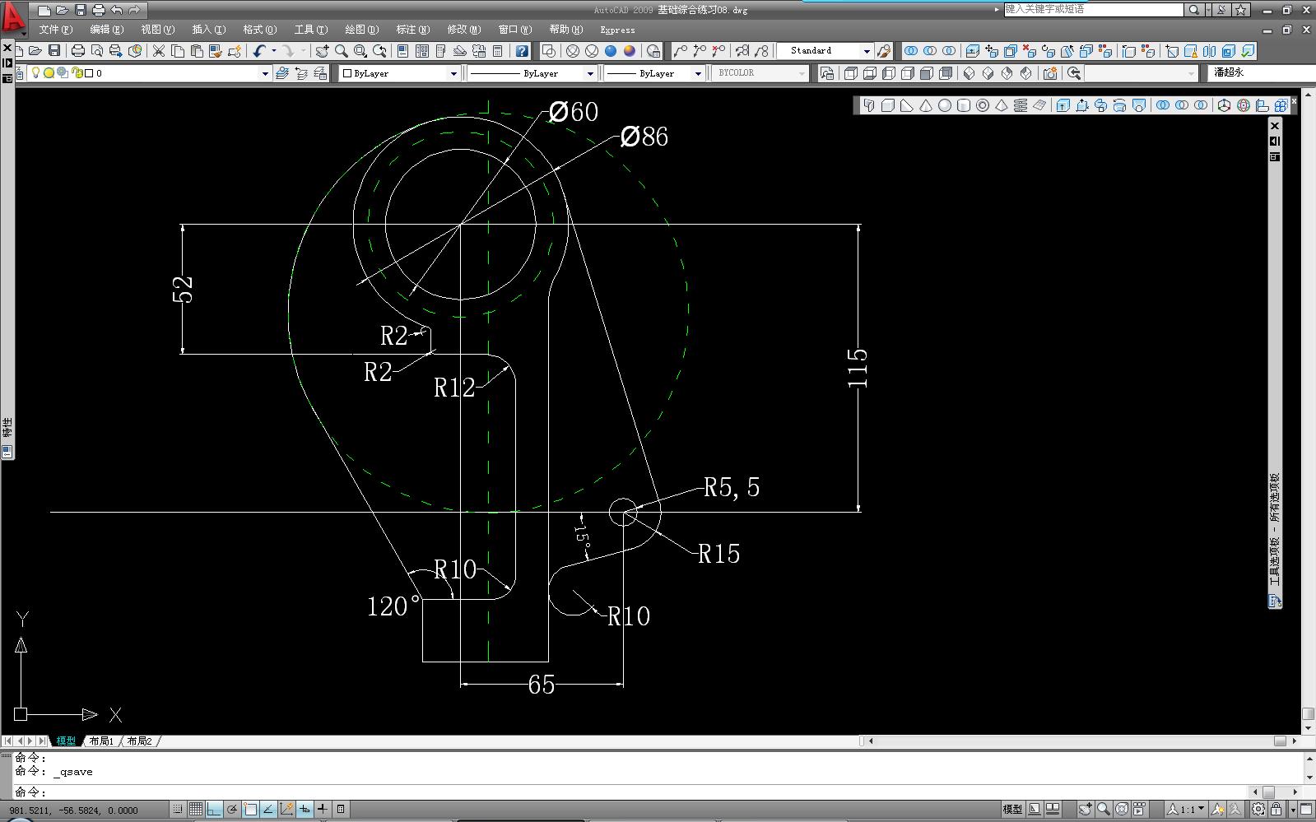Click the blue Help question mark icon
Image resolution: width=1316 pixels, height=822 pixels.
tap(522, 51)
